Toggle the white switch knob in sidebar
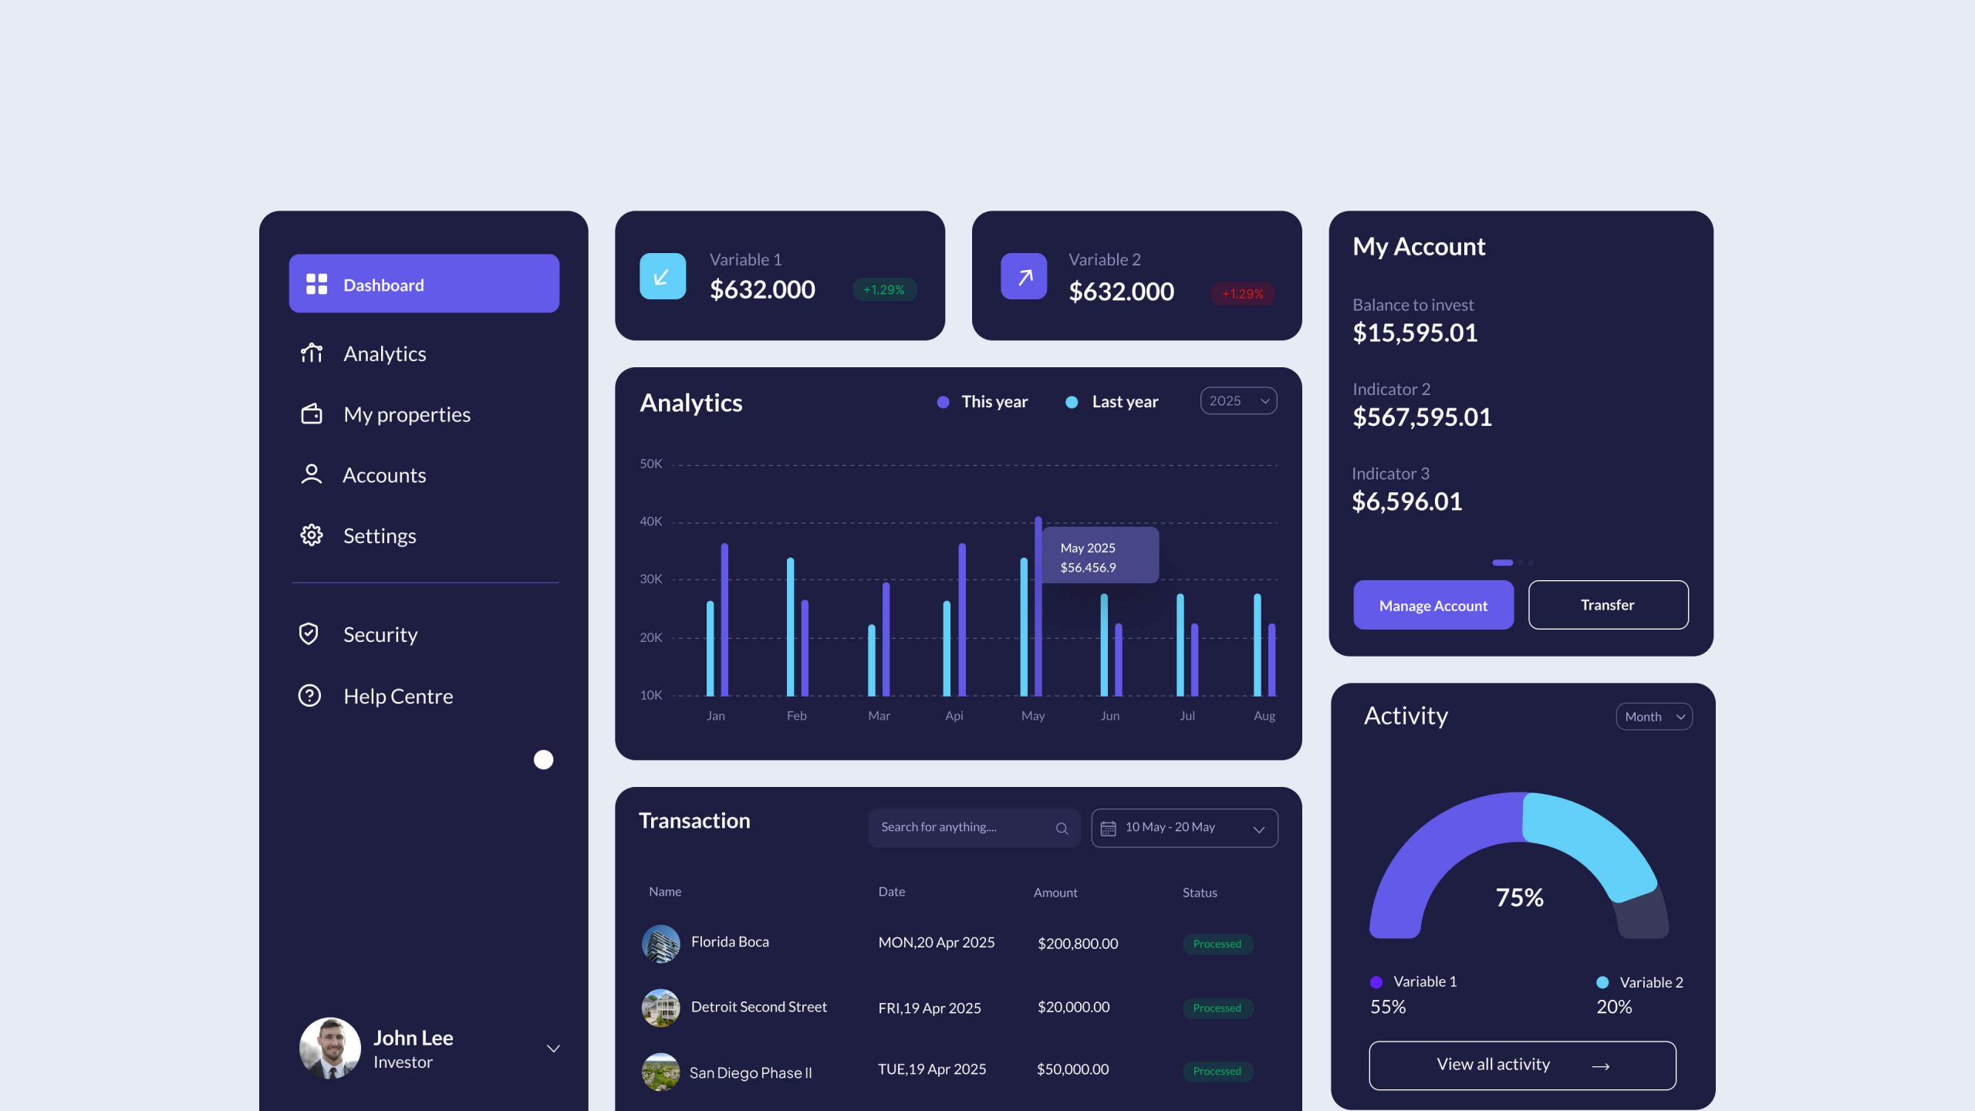This screenshot has height=1111, width=1975. pyautogui.click(x=543, y=760)
